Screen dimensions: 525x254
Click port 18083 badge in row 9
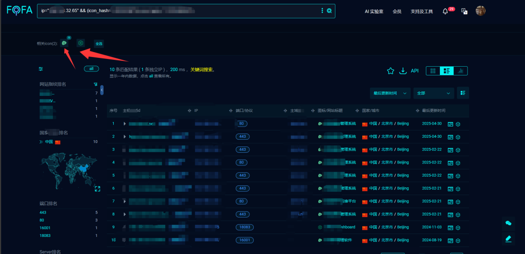[x=245, y=227]
